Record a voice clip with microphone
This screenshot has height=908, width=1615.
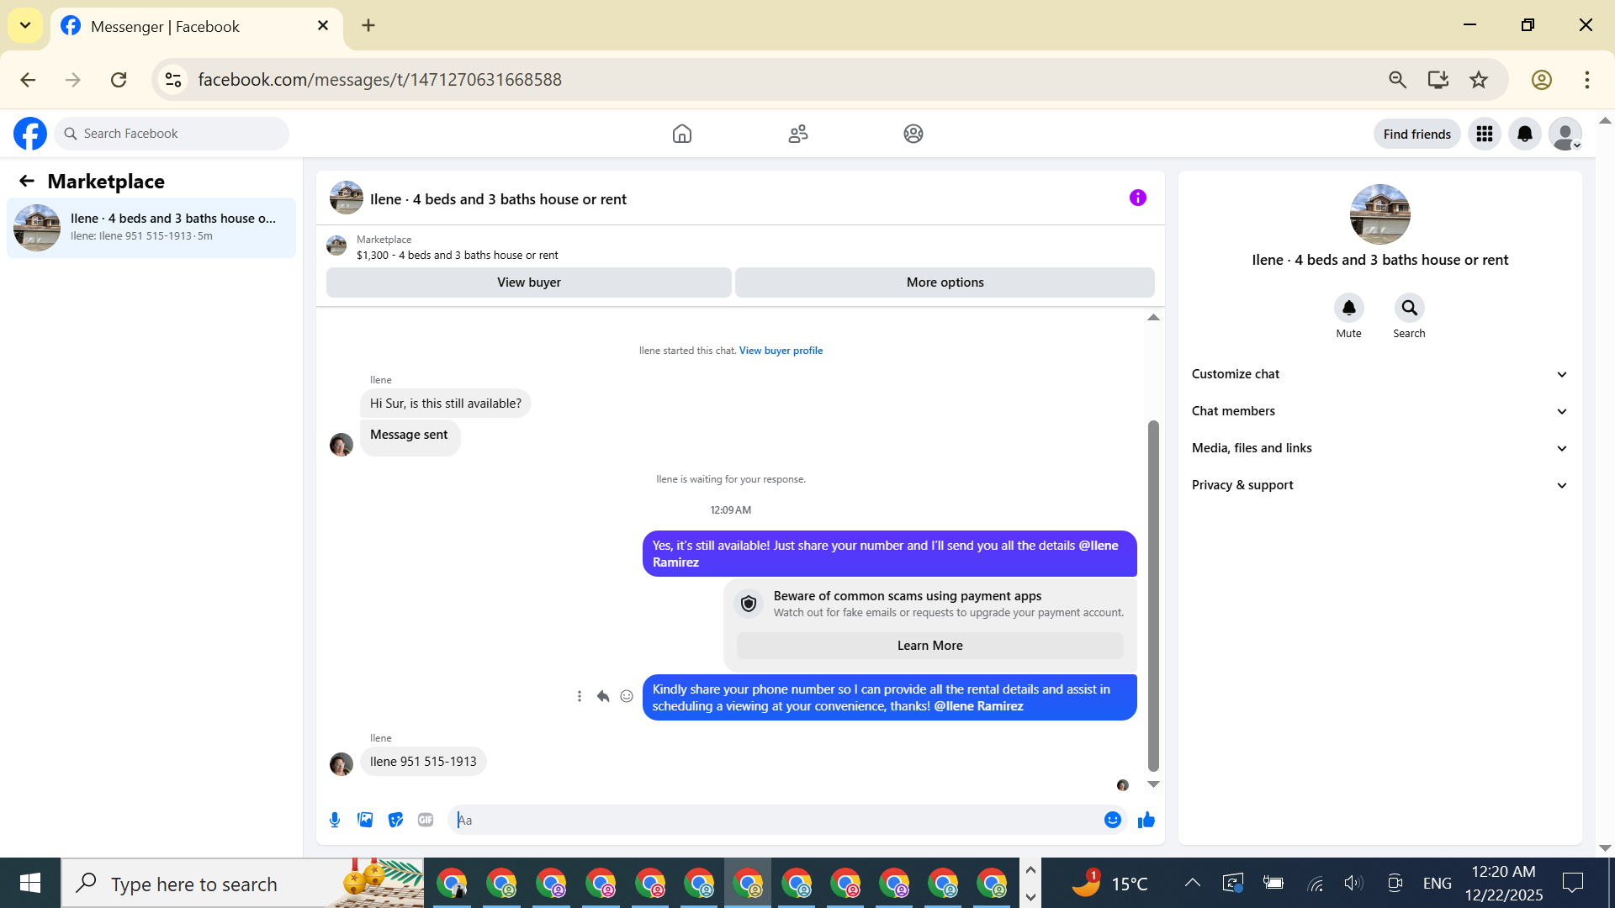(335, 820)
